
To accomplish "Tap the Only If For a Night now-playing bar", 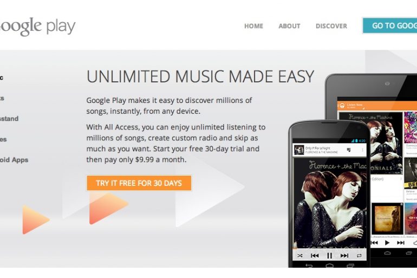I will tap(329, 150).
